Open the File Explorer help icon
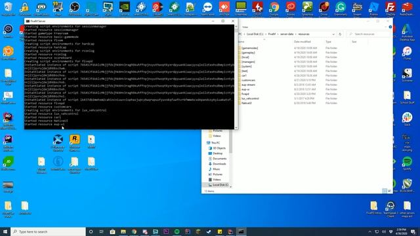 point(390,27)
